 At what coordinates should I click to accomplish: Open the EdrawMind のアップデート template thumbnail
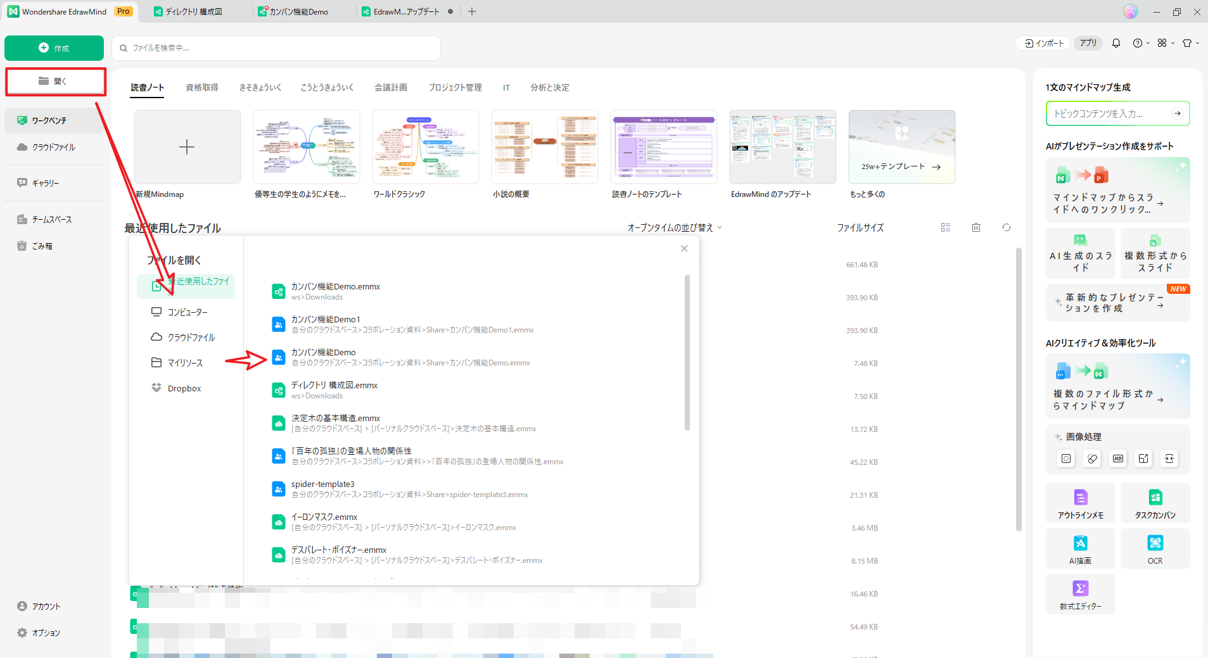783,147
